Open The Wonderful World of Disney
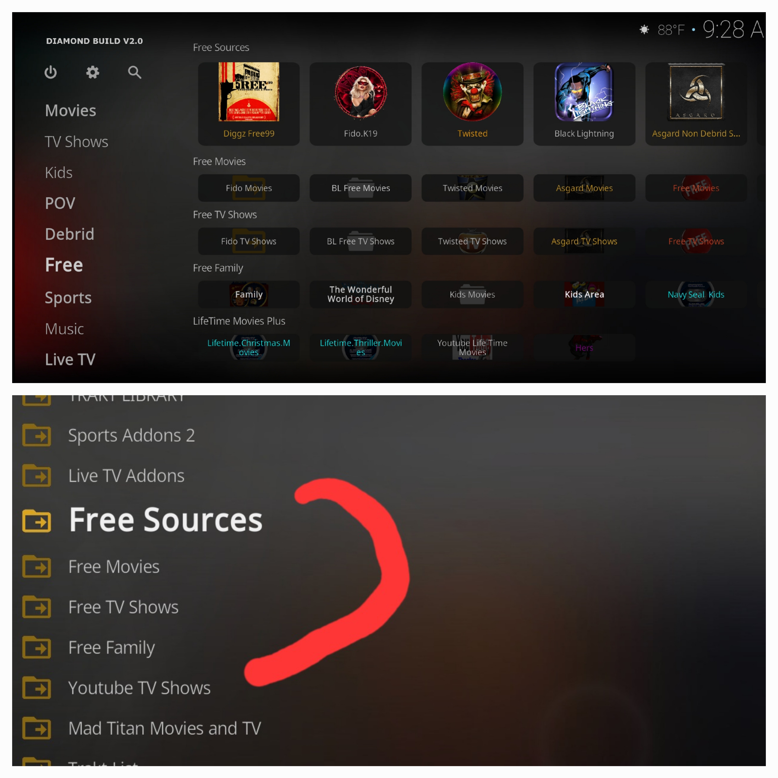This screenshot has height=778, width=778. tap(361, 294)
